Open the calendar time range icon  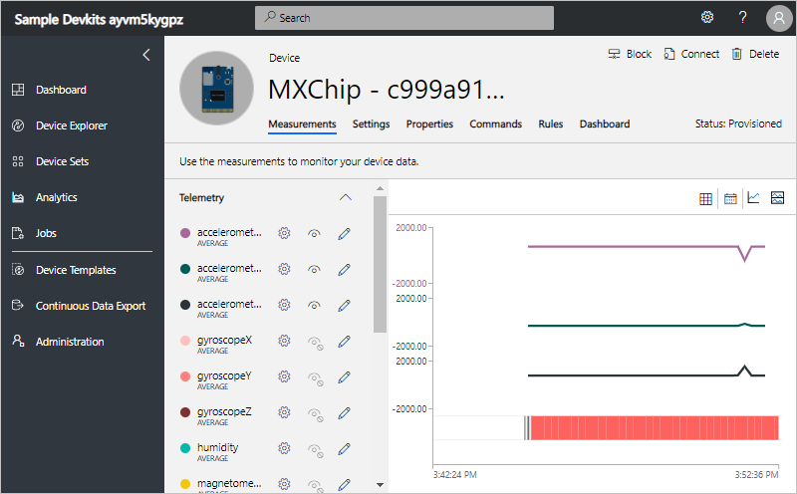point(730,198)
